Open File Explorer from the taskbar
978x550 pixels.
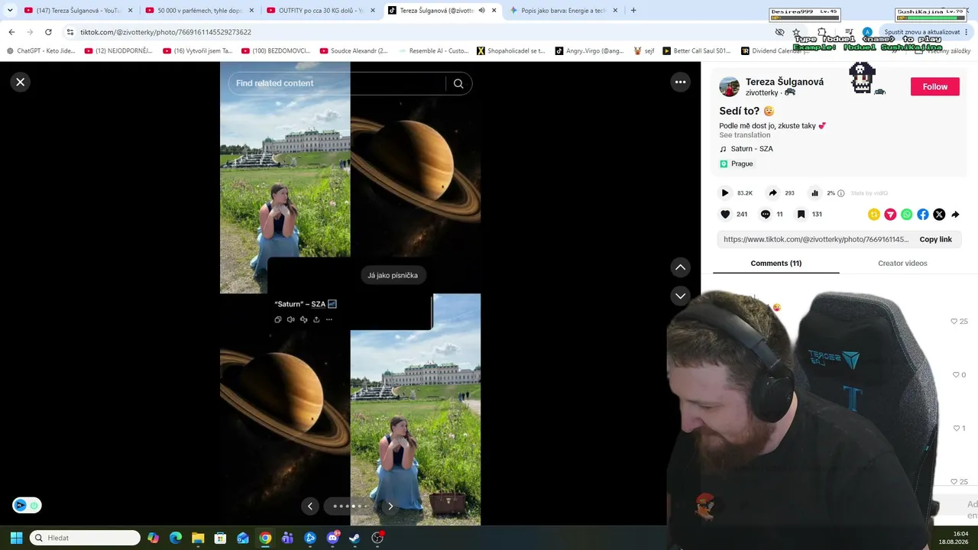pyautogui.click(x=198, y=538)
